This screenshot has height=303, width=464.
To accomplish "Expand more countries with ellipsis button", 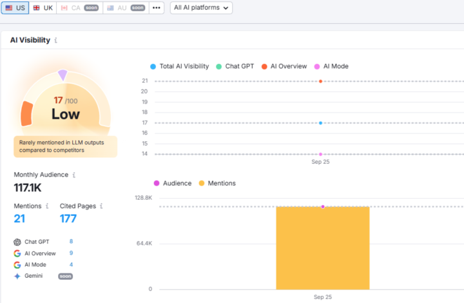I will (x=157, y=8).
